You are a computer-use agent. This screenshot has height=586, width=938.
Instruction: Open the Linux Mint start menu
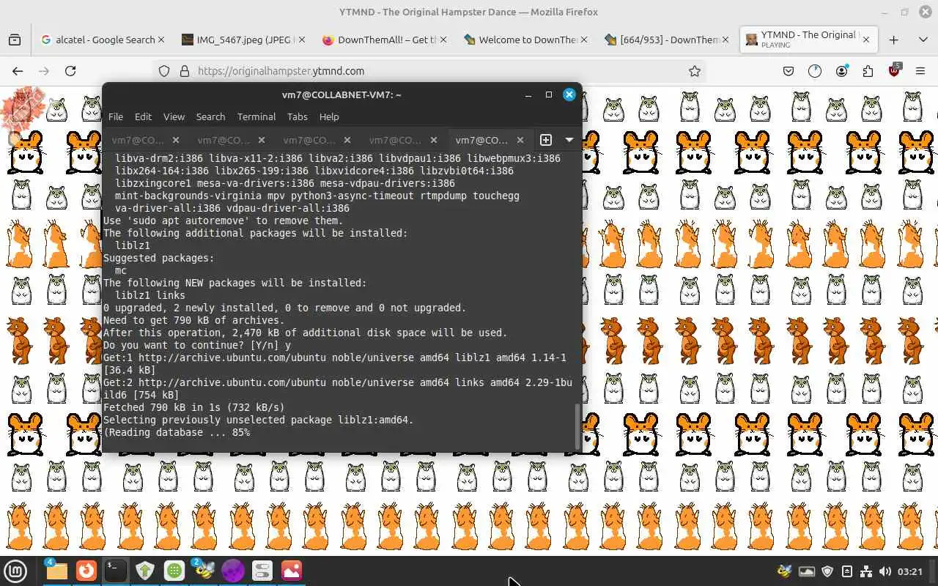pyautogui.click(x=16, y=571)
